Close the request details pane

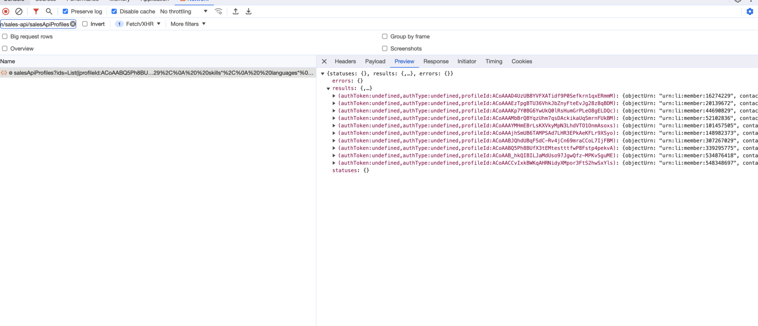pyautogui.click(x=324, y=62)
